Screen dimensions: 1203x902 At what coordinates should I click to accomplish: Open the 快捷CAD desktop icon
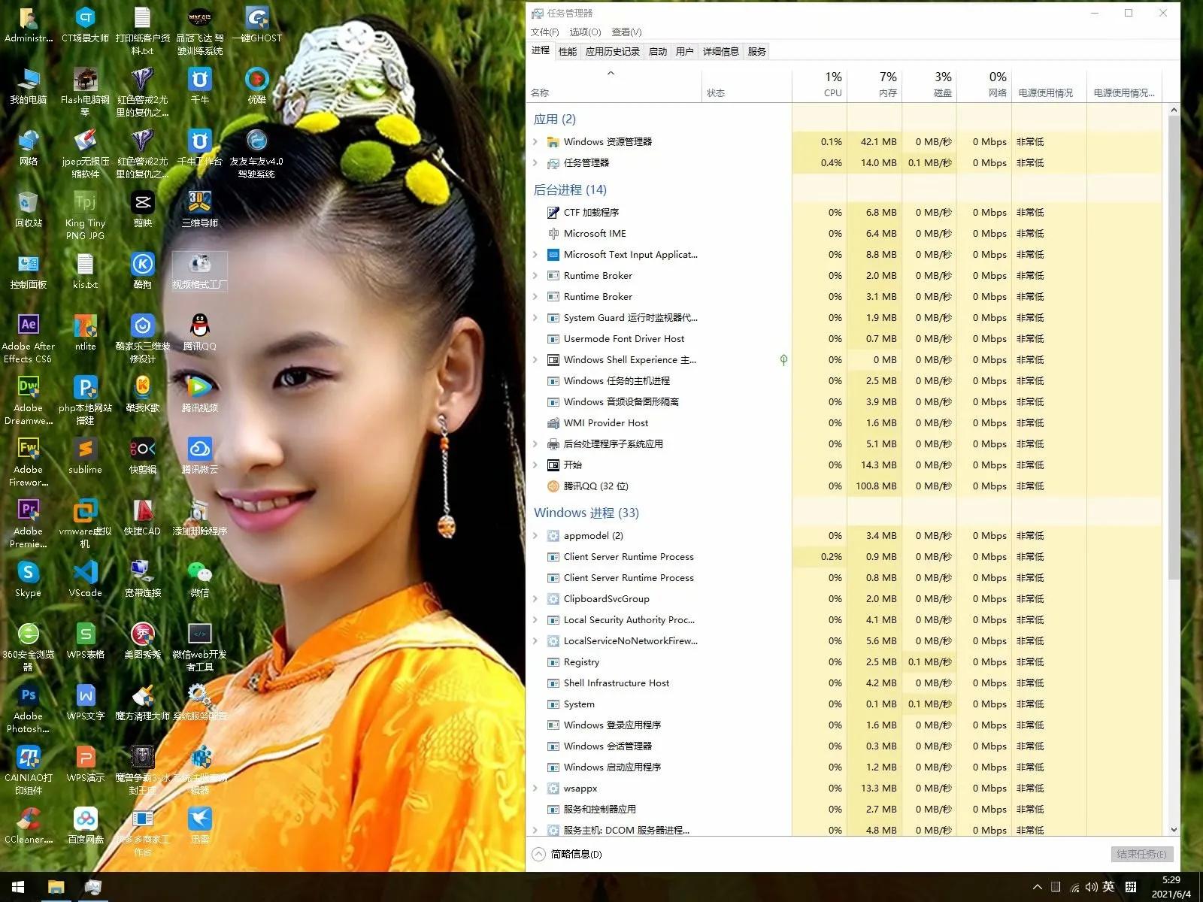pos(142,517)
